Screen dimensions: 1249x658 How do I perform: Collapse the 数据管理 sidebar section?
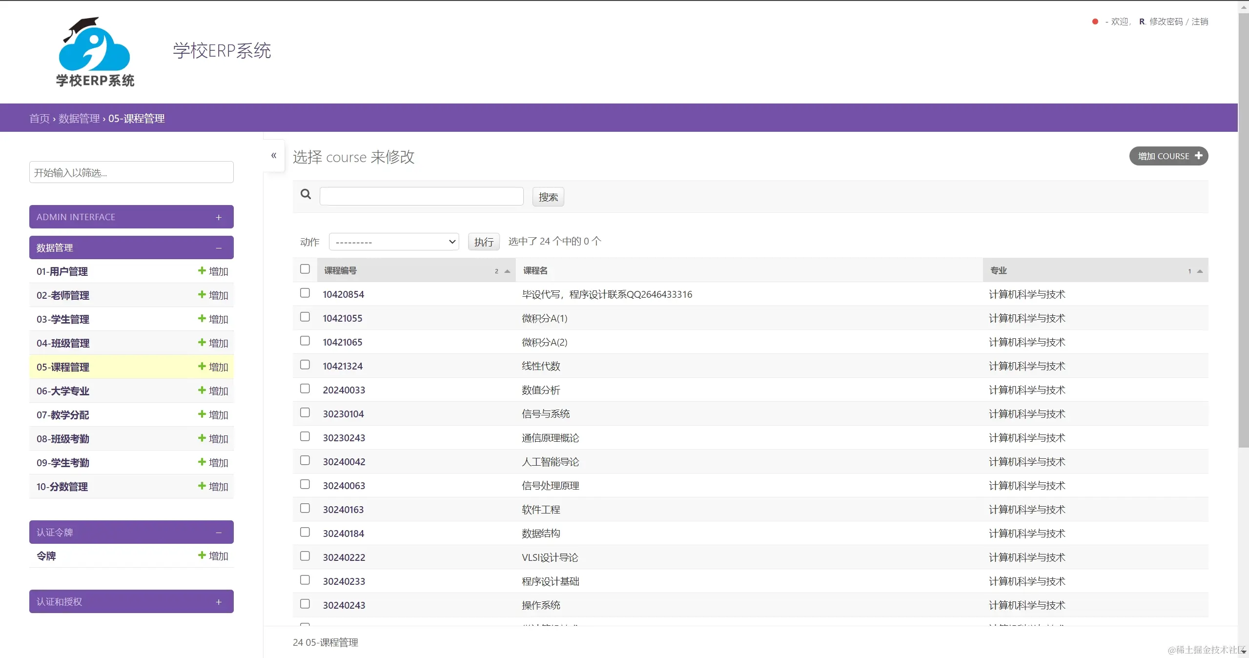pos(219,248)
